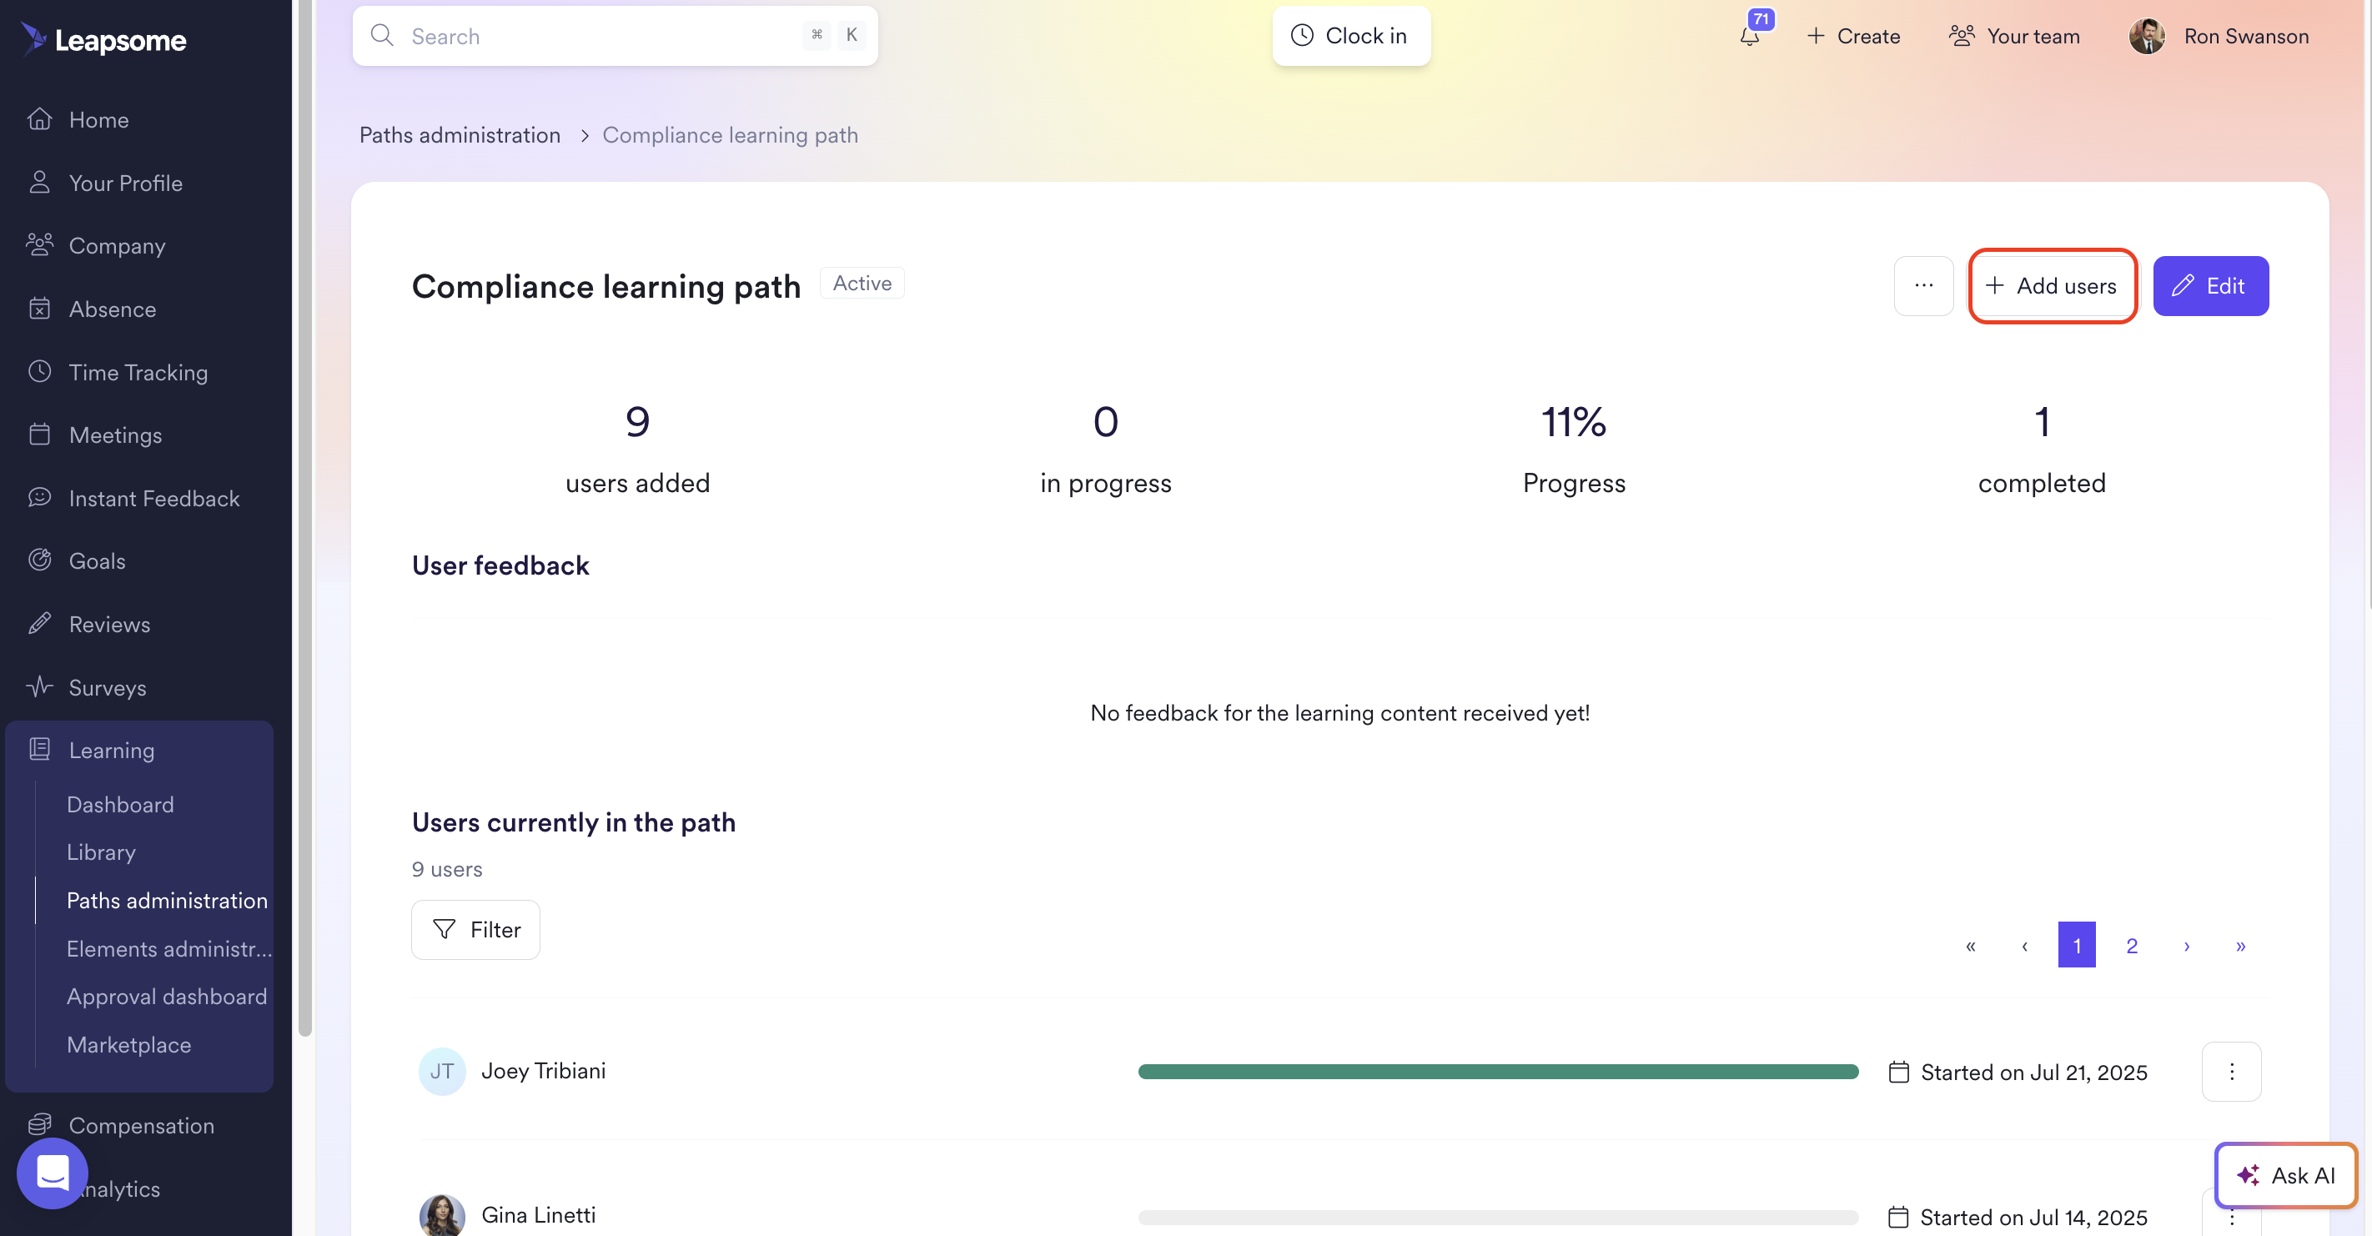Open Joey Tribiani's three-dot options menu
The width and height of the screenshot is (2372, 1236).
pyautogui.click(x=2230, y=1071)
